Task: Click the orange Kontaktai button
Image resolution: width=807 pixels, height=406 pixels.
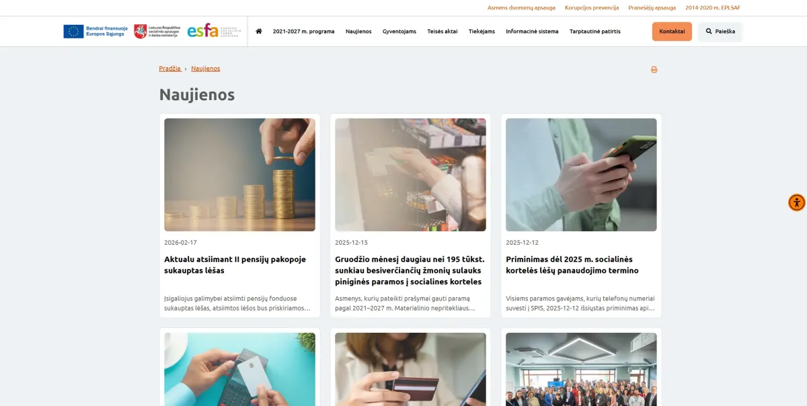Action: 672,32
